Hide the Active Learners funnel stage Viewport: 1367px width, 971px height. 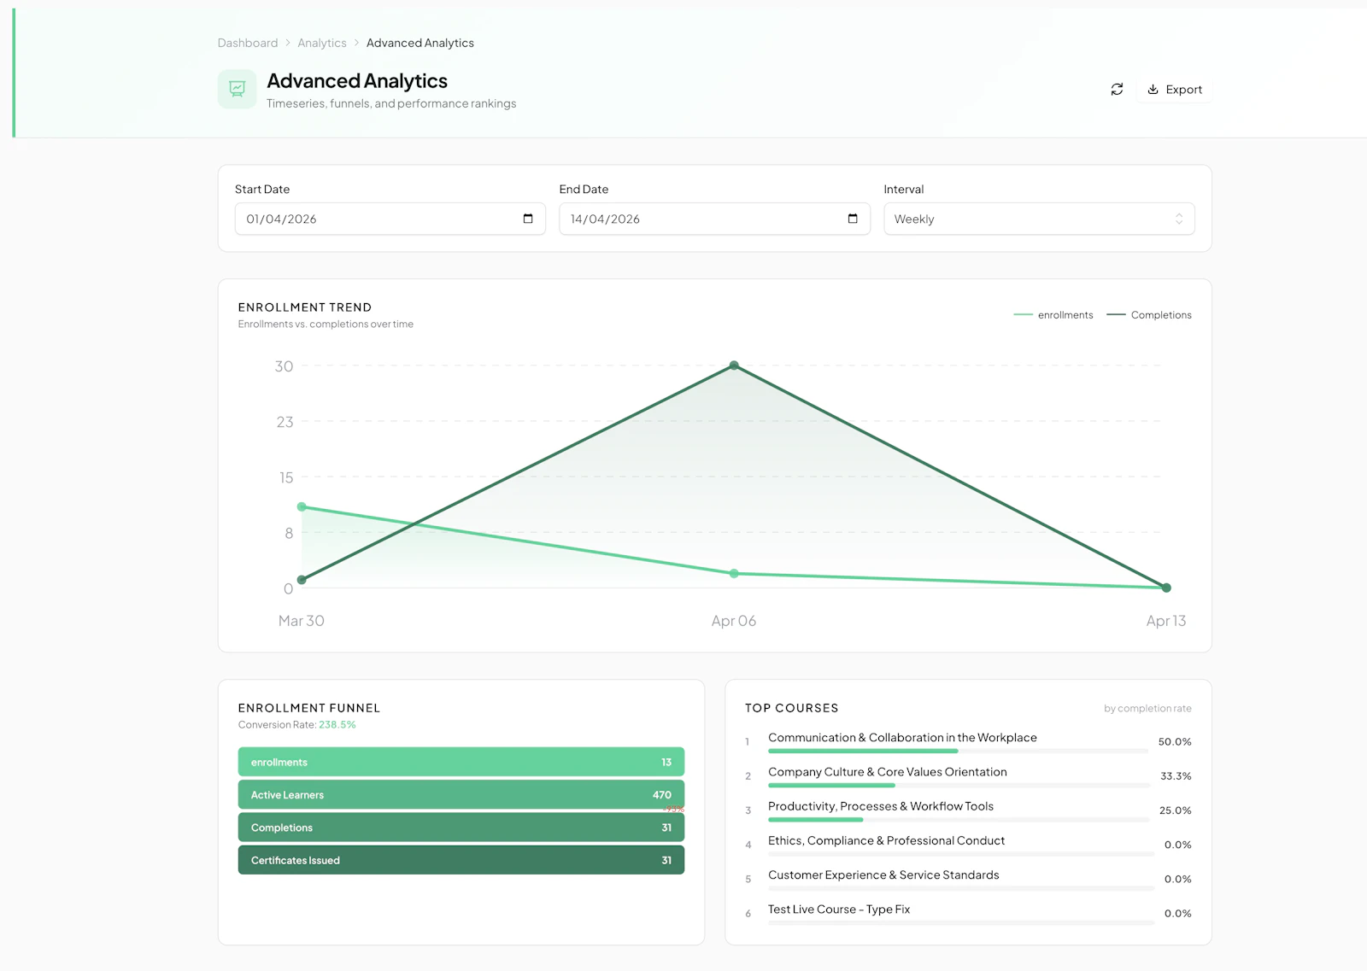pos(461,794)
